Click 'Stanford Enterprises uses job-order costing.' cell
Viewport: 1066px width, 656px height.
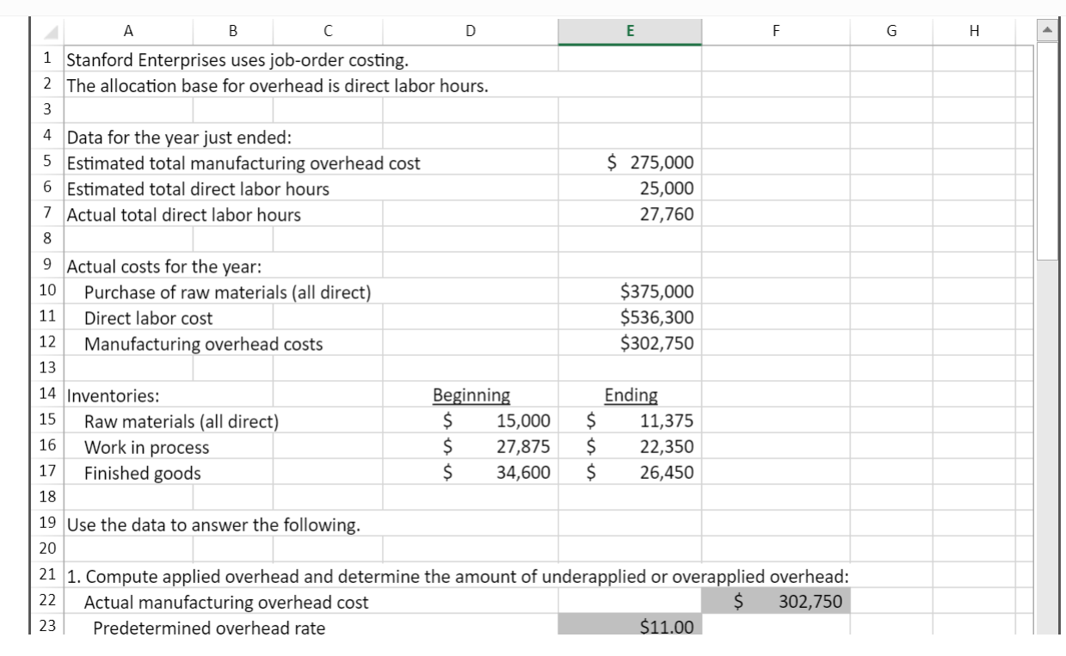tap(237, 61)
